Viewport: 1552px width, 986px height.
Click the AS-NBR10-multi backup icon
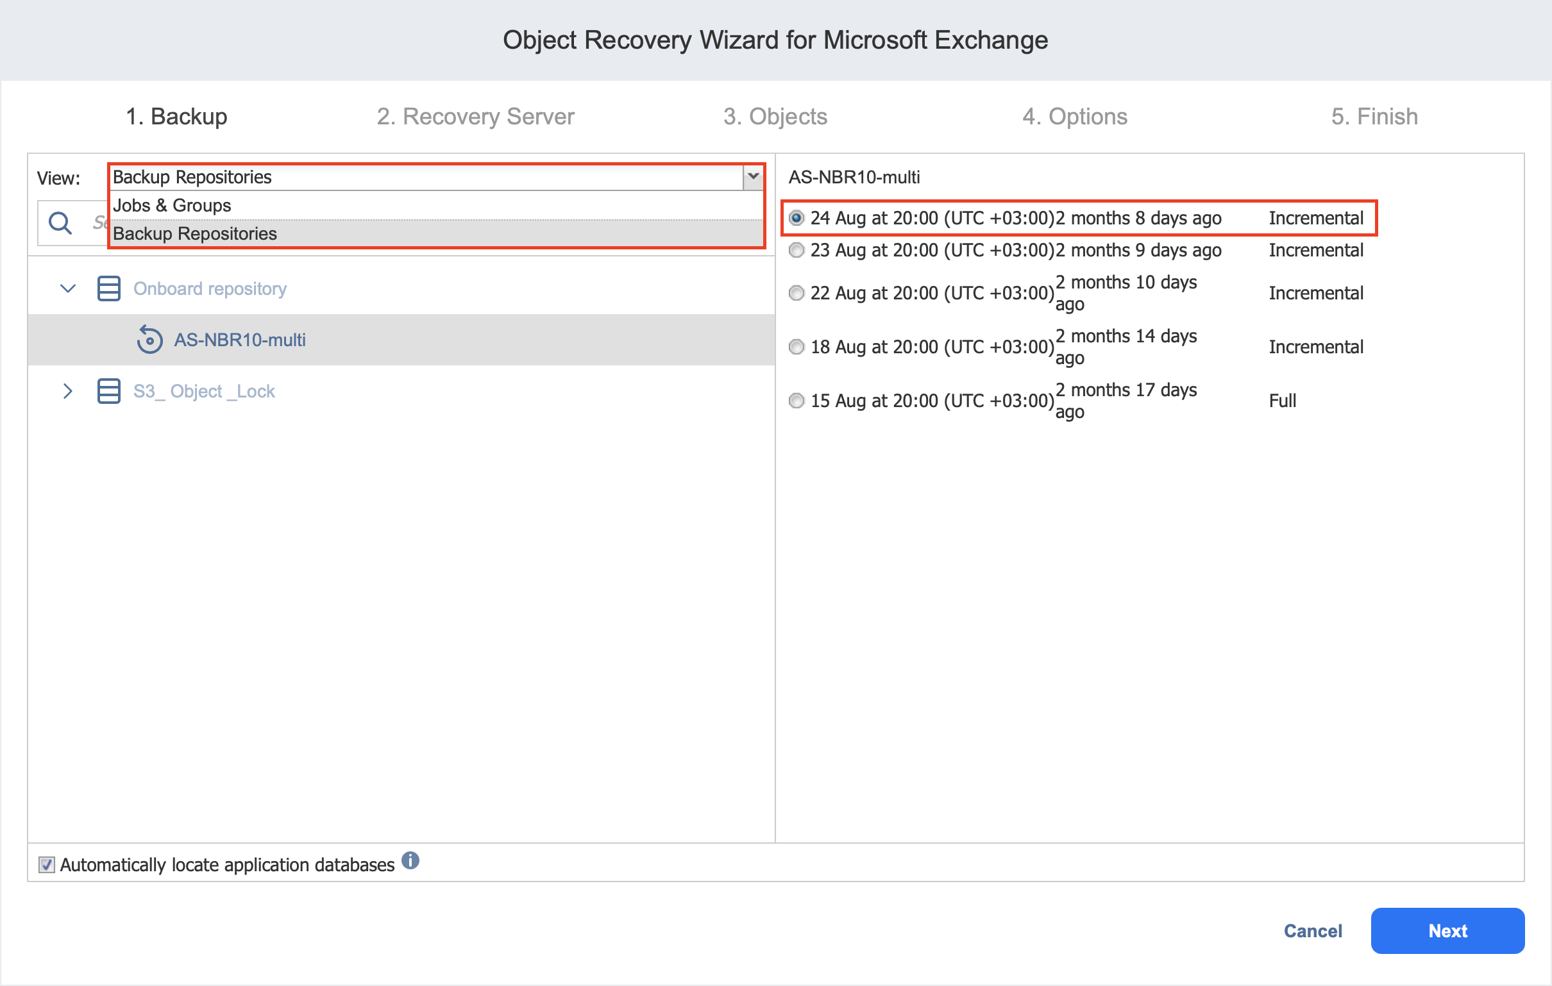point(149,340)
